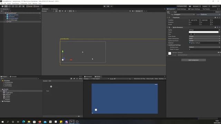
Task: Open the Account dropdown
Action: coord(196,6)
